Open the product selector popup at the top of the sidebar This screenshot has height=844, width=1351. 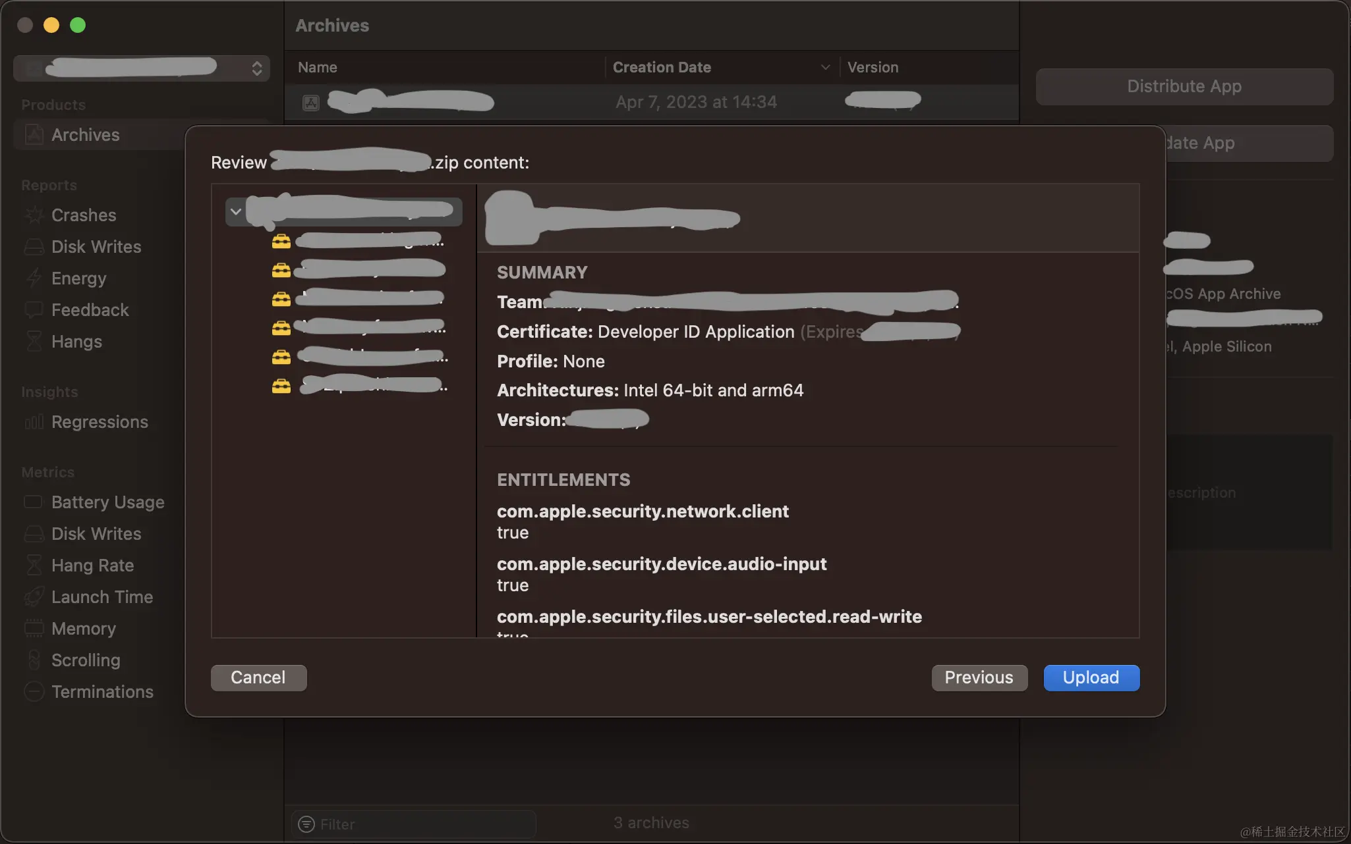point(142,68)
